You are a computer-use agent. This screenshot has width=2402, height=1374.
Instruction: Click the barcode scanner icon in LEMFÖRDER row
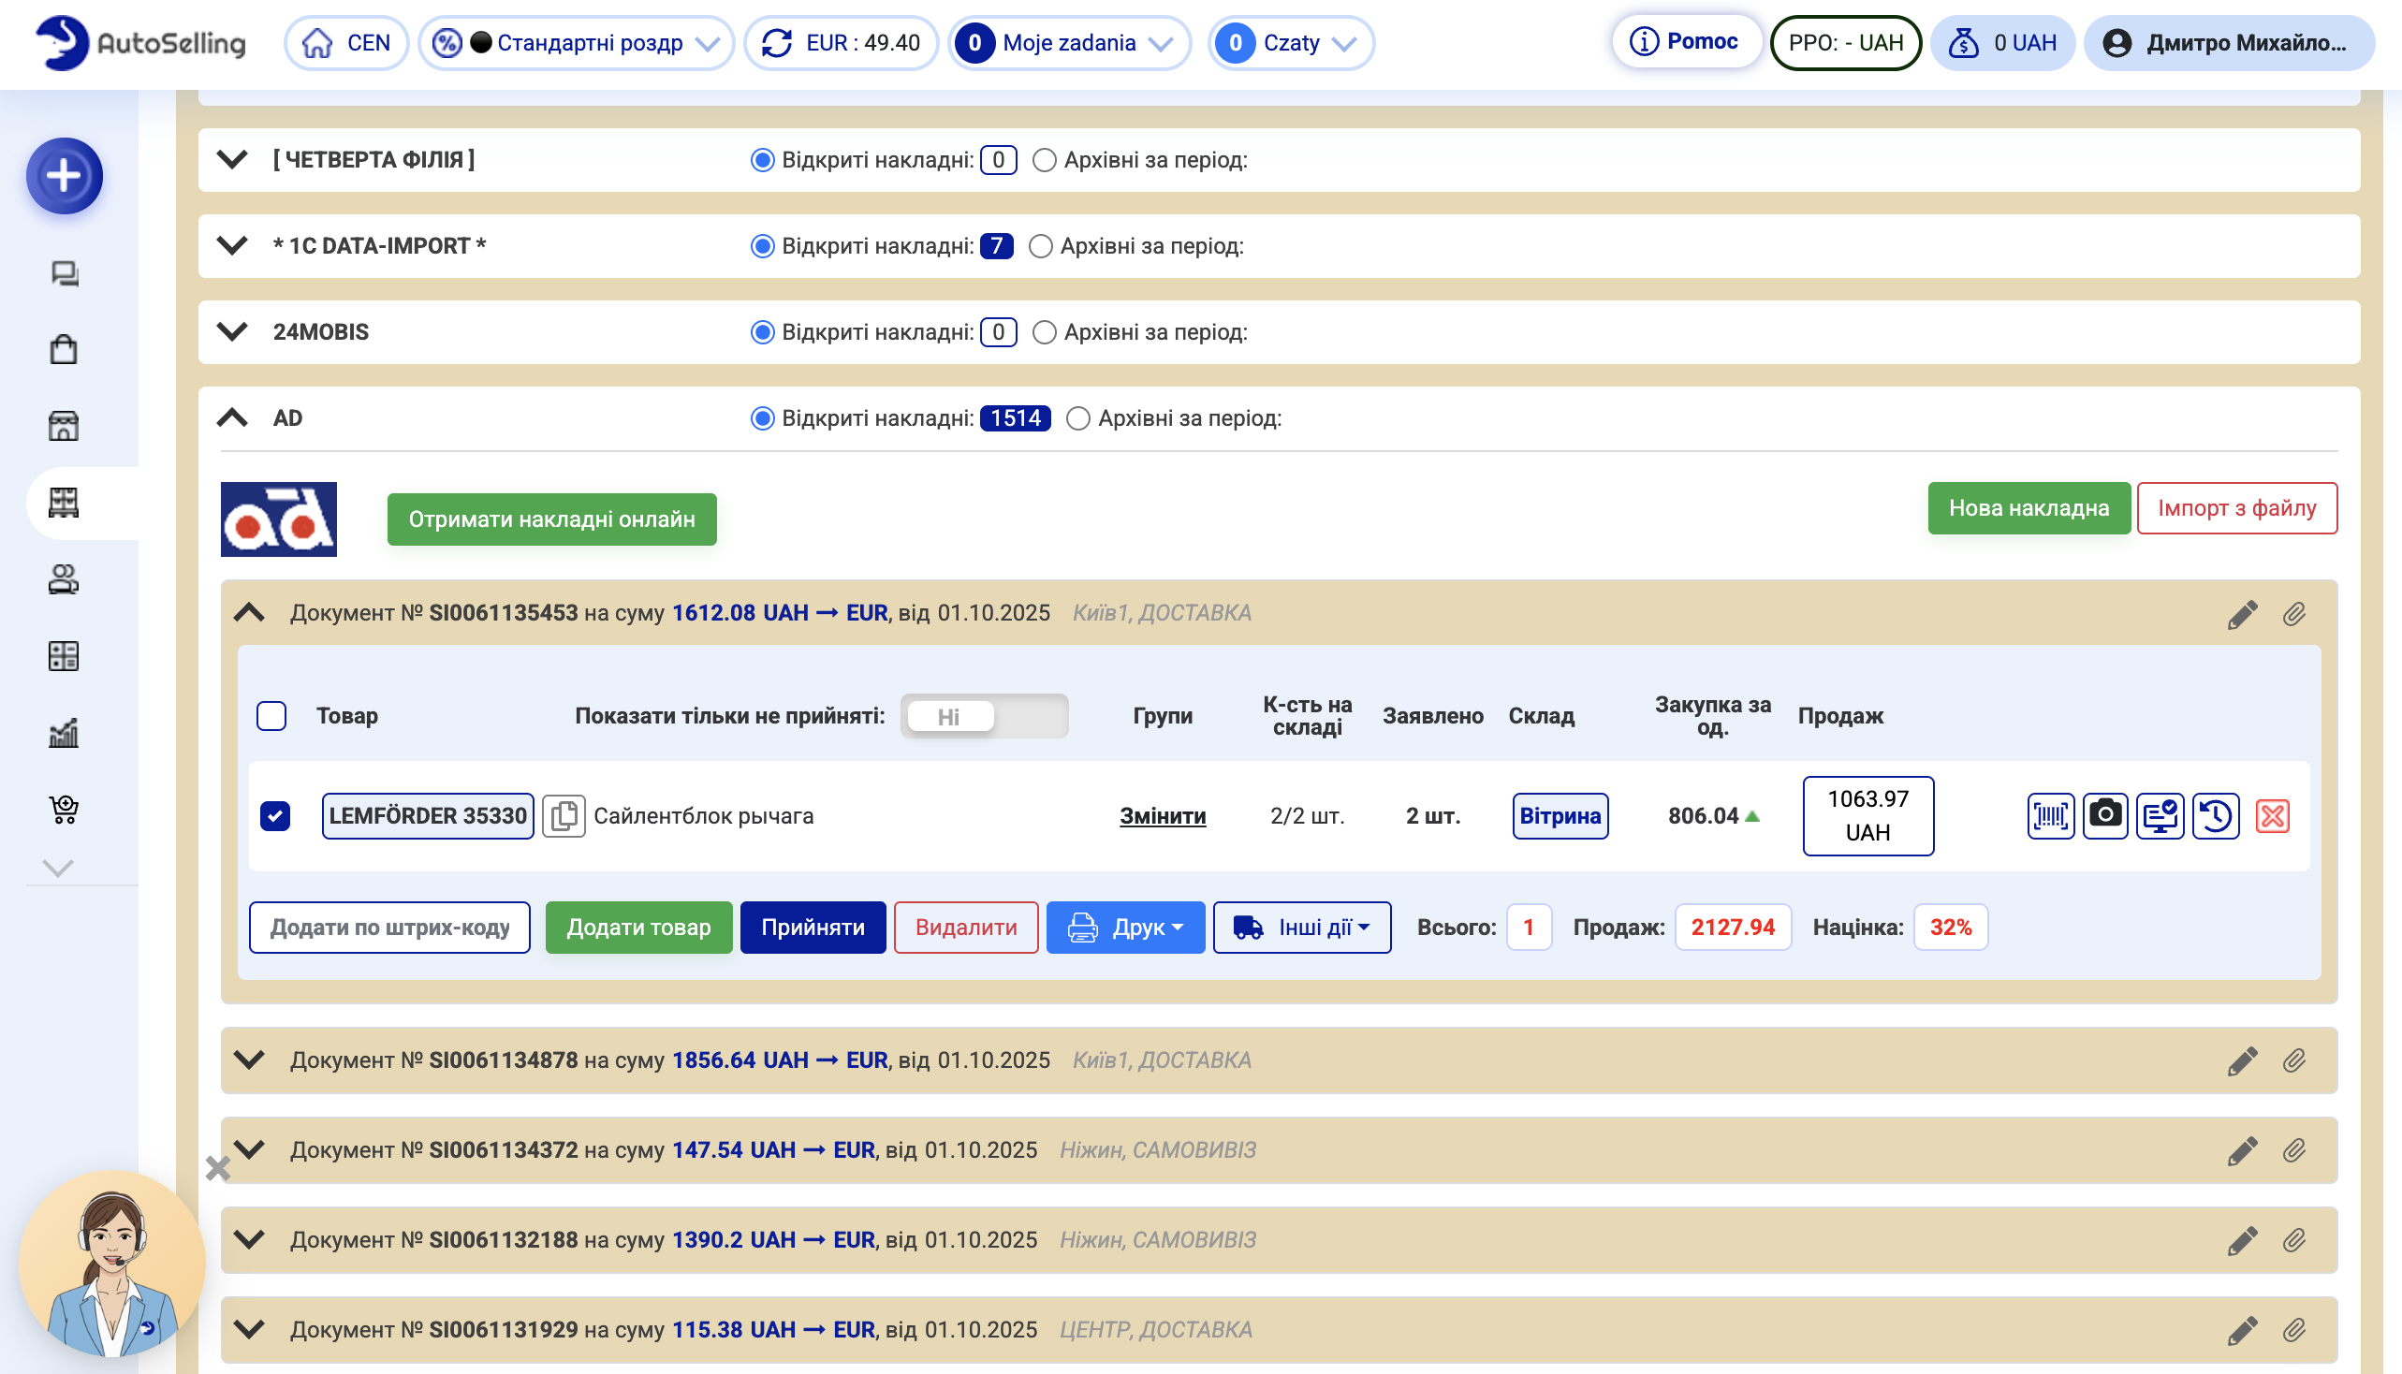(x=2050, y=816)
